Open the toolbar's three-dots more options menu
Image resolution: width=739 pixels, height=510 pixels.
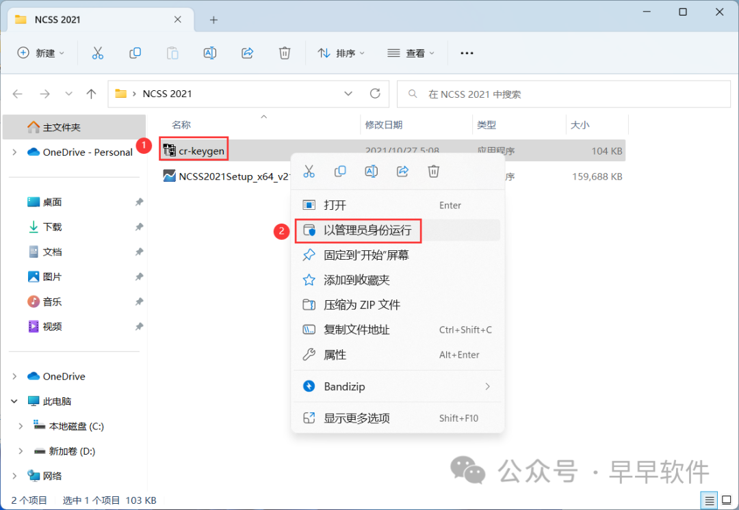click(467, 53)
